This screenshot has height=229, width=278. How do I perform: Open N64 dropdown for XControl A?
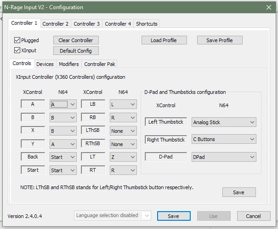(63, 104)
